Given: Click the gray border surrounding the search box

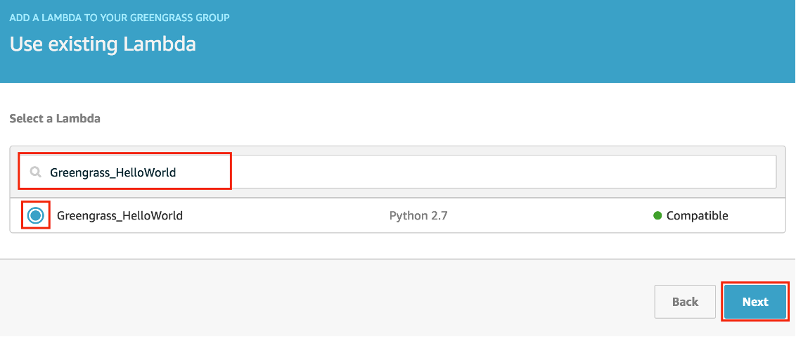Looking at the screenshot, I should click(397, 151).
